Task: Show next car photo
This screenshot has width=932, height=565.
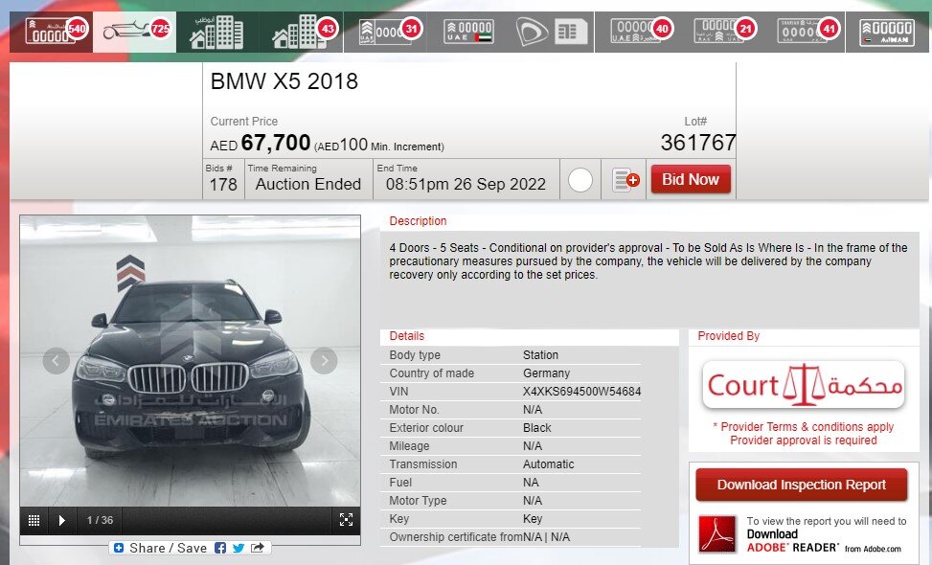Action: (x=324, y=360)
